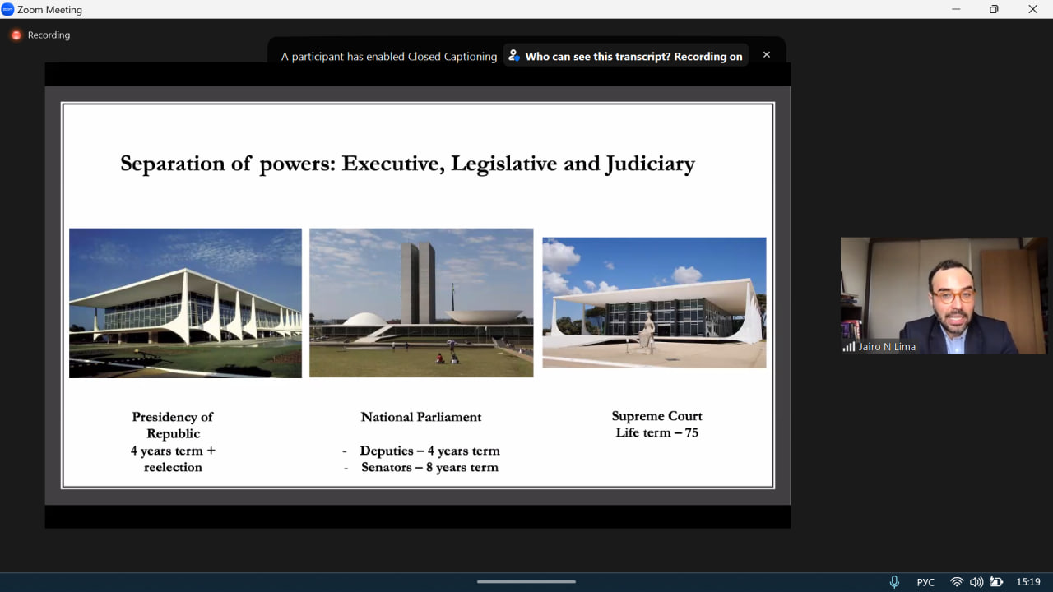Viewport: 1053px width, 592px height.
Task: Switch input language from РУС
Action: [925, 582]
